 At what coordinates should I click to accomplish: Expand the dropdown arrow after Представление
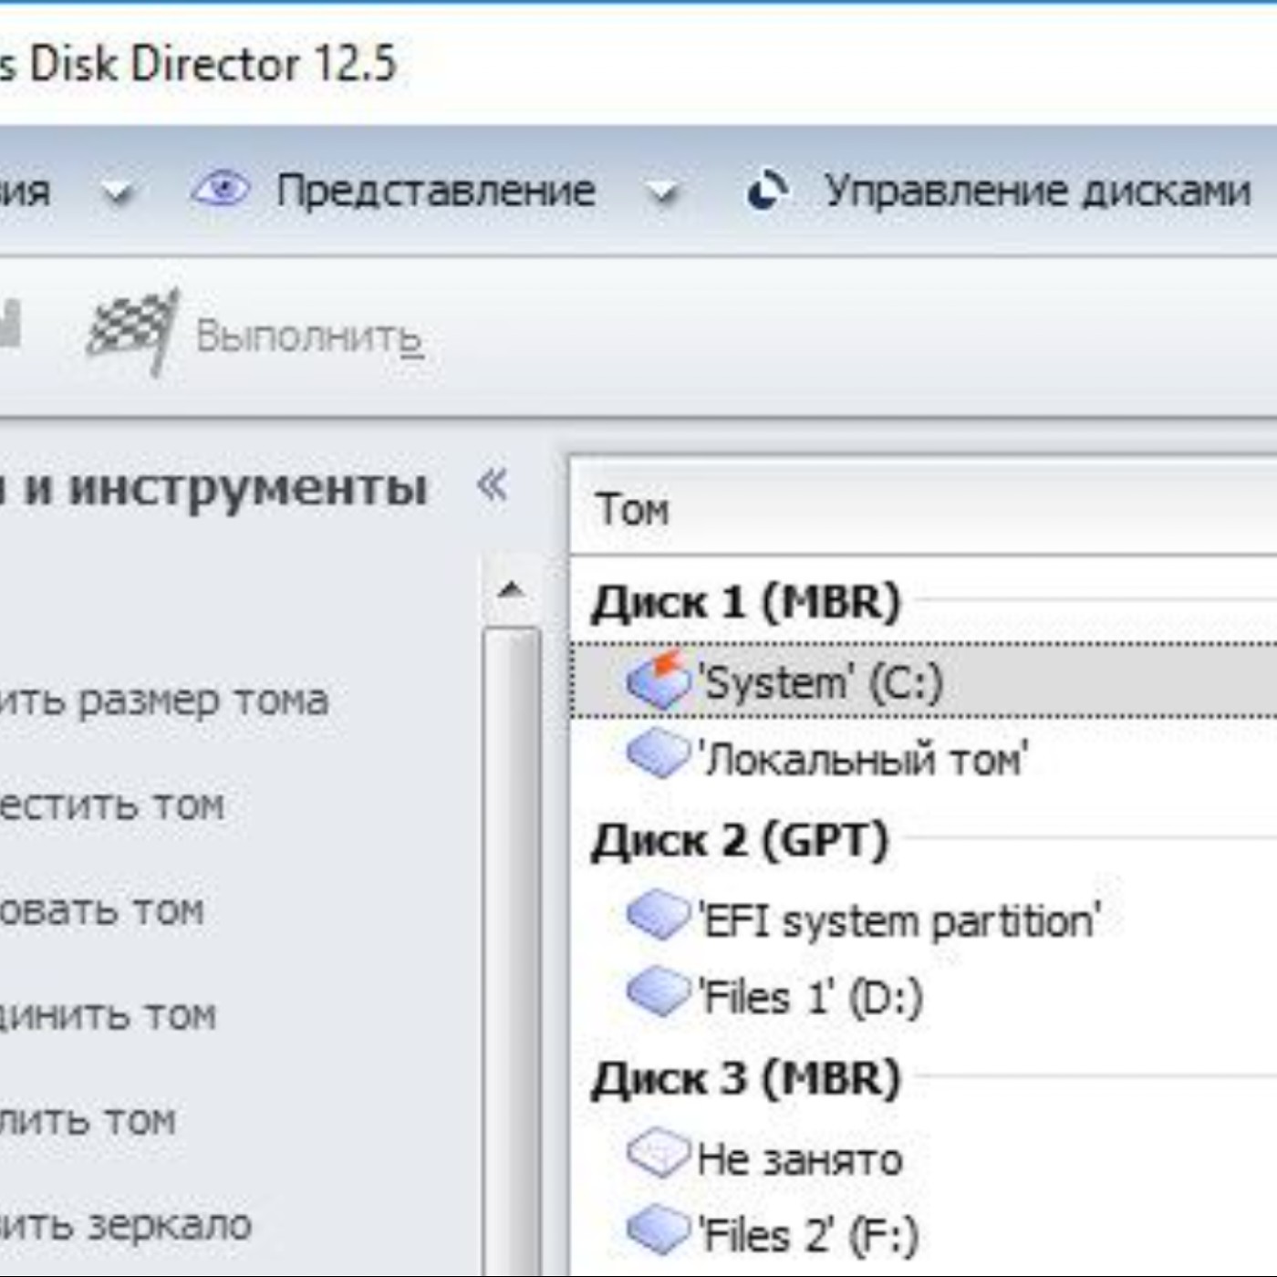[x=663, y=193]
